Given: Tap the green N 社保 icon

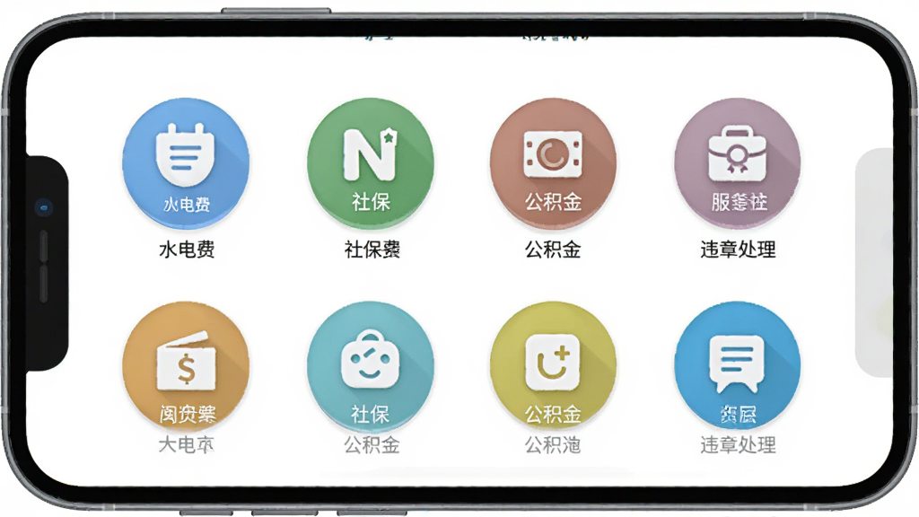Looking at the screenshot, I should tap(371, 163).
